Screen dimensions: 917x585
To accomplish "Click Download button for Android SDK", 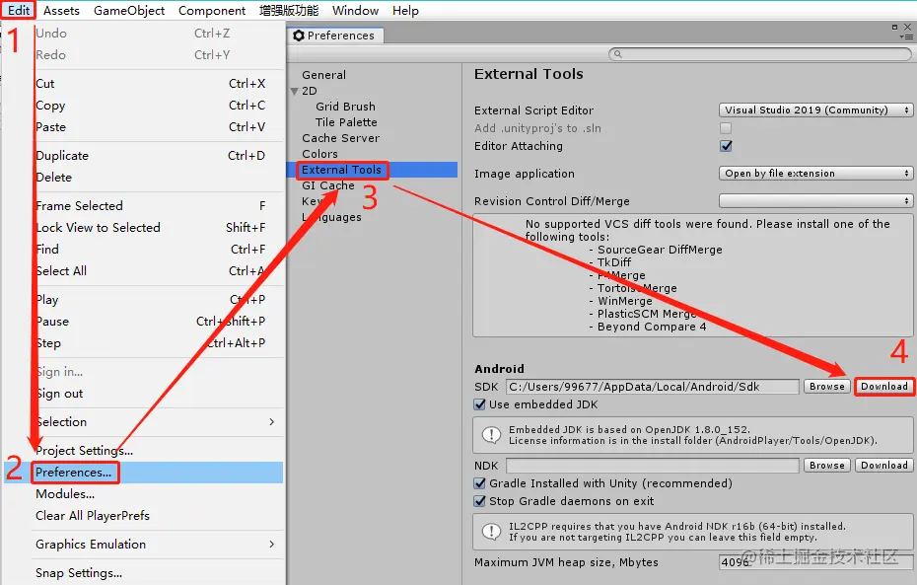I will (884, 387).
